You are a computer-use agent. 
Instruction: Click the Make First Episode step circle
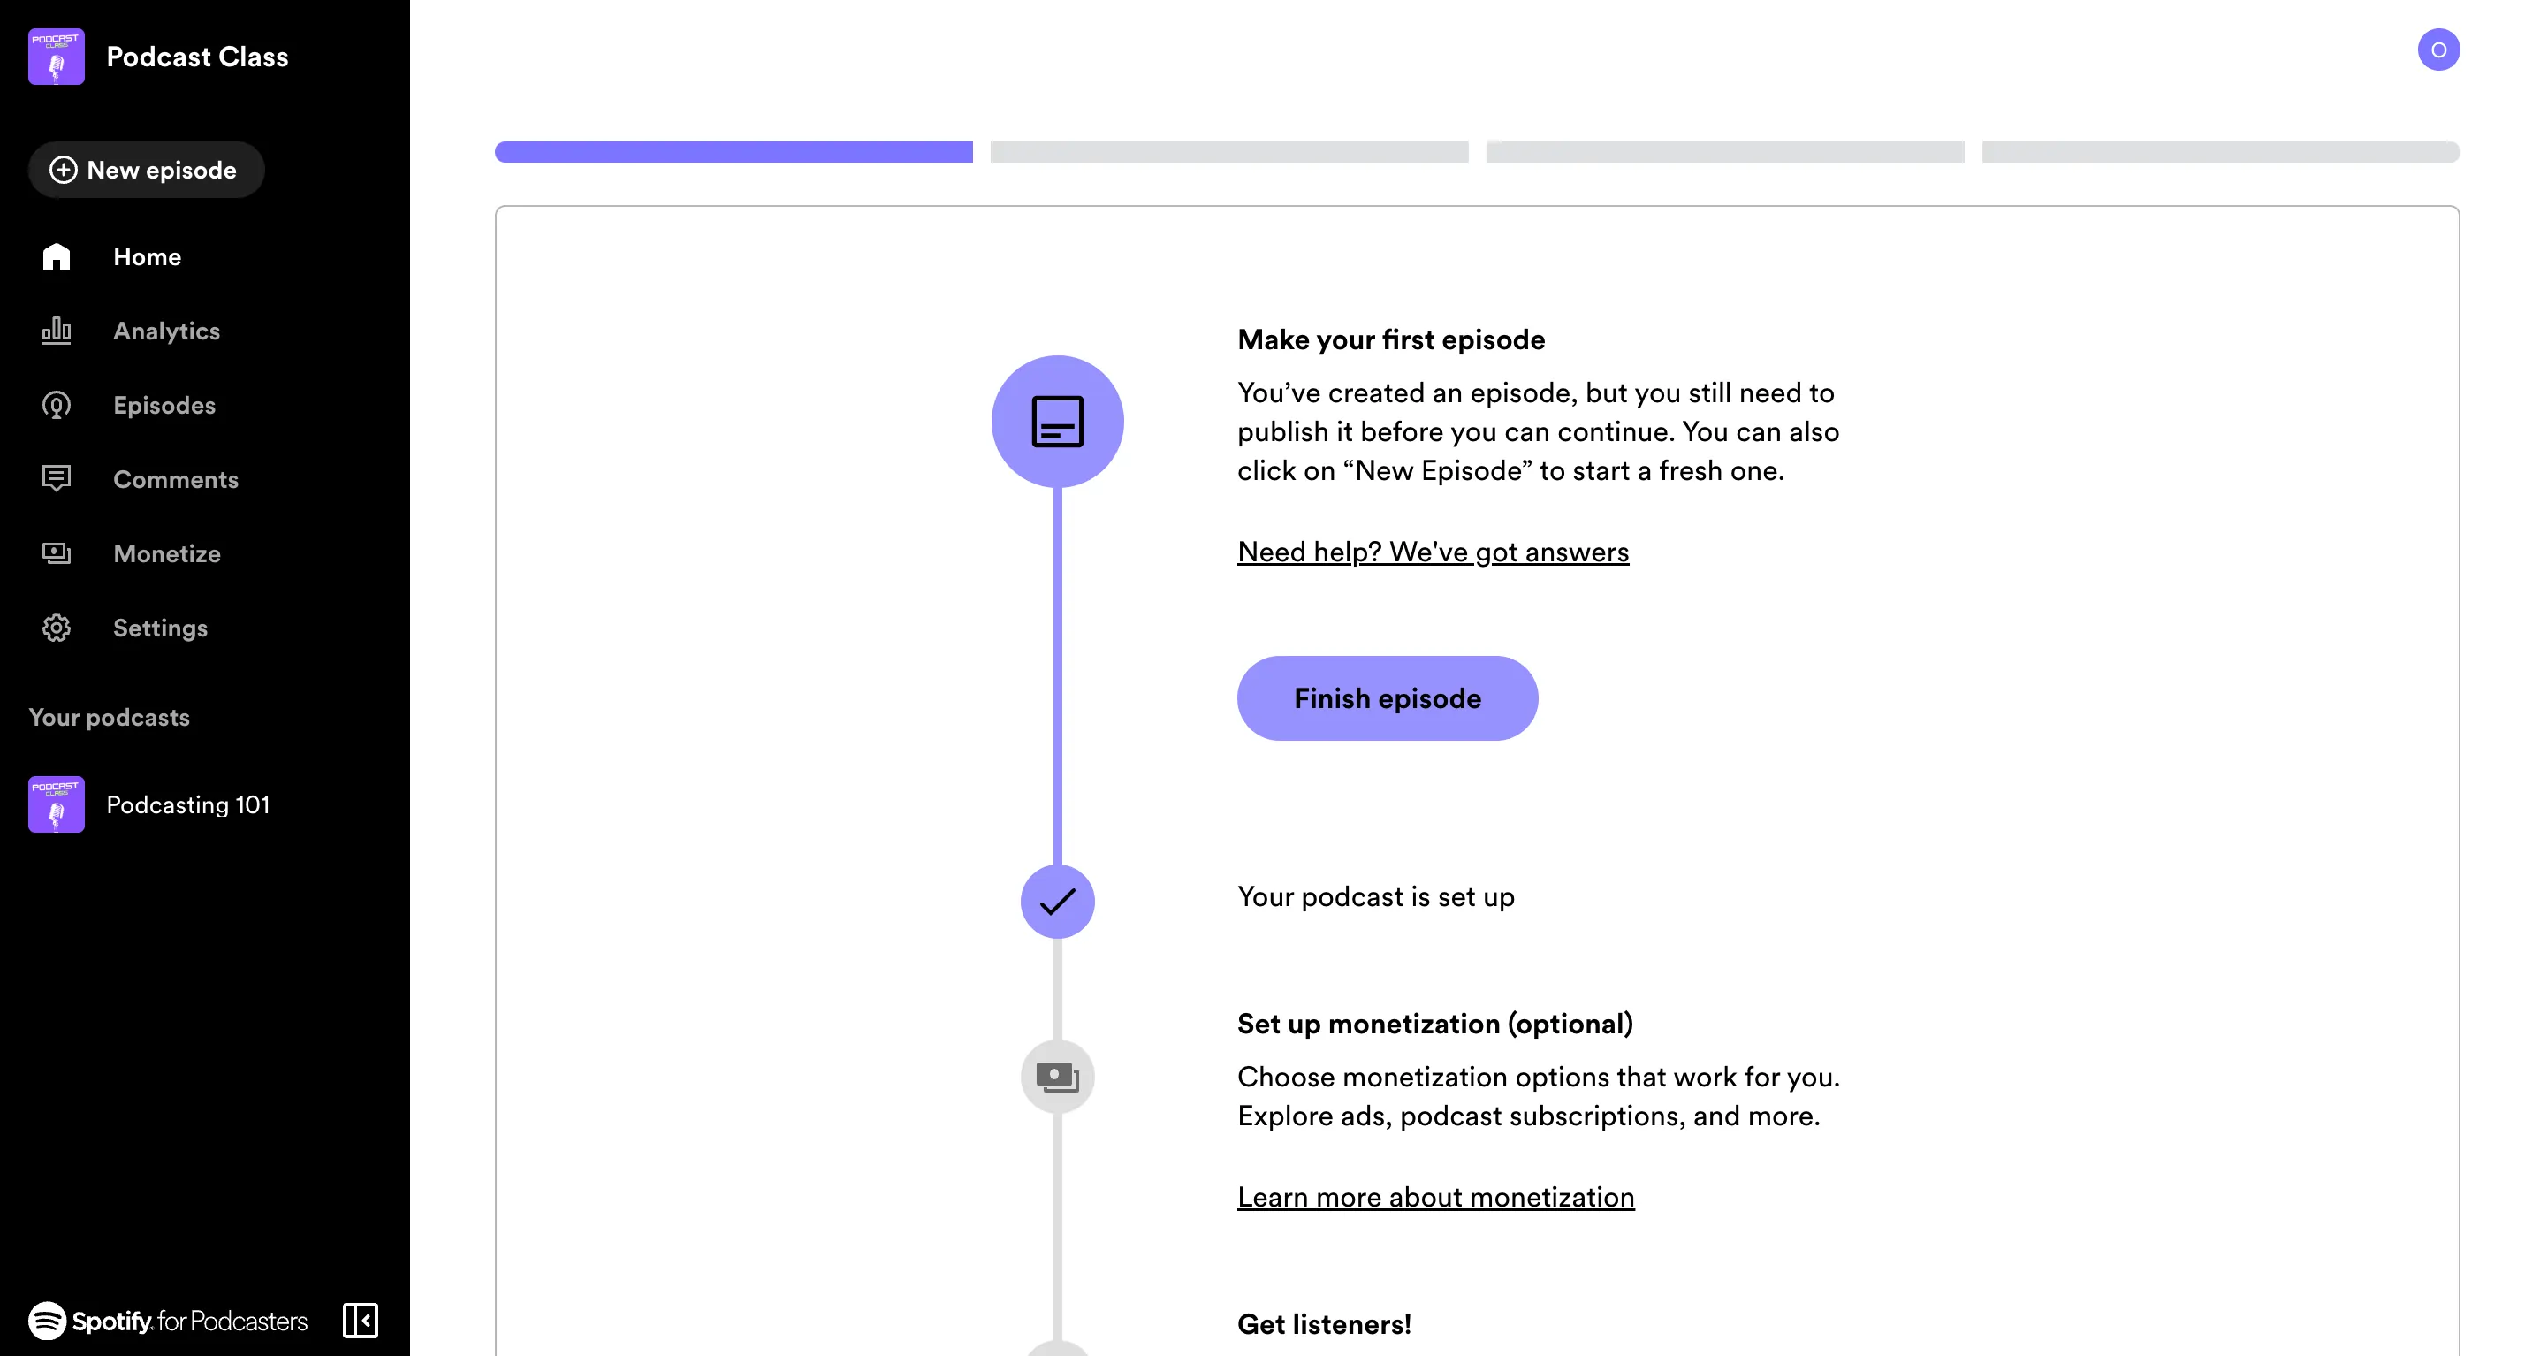1057,420
